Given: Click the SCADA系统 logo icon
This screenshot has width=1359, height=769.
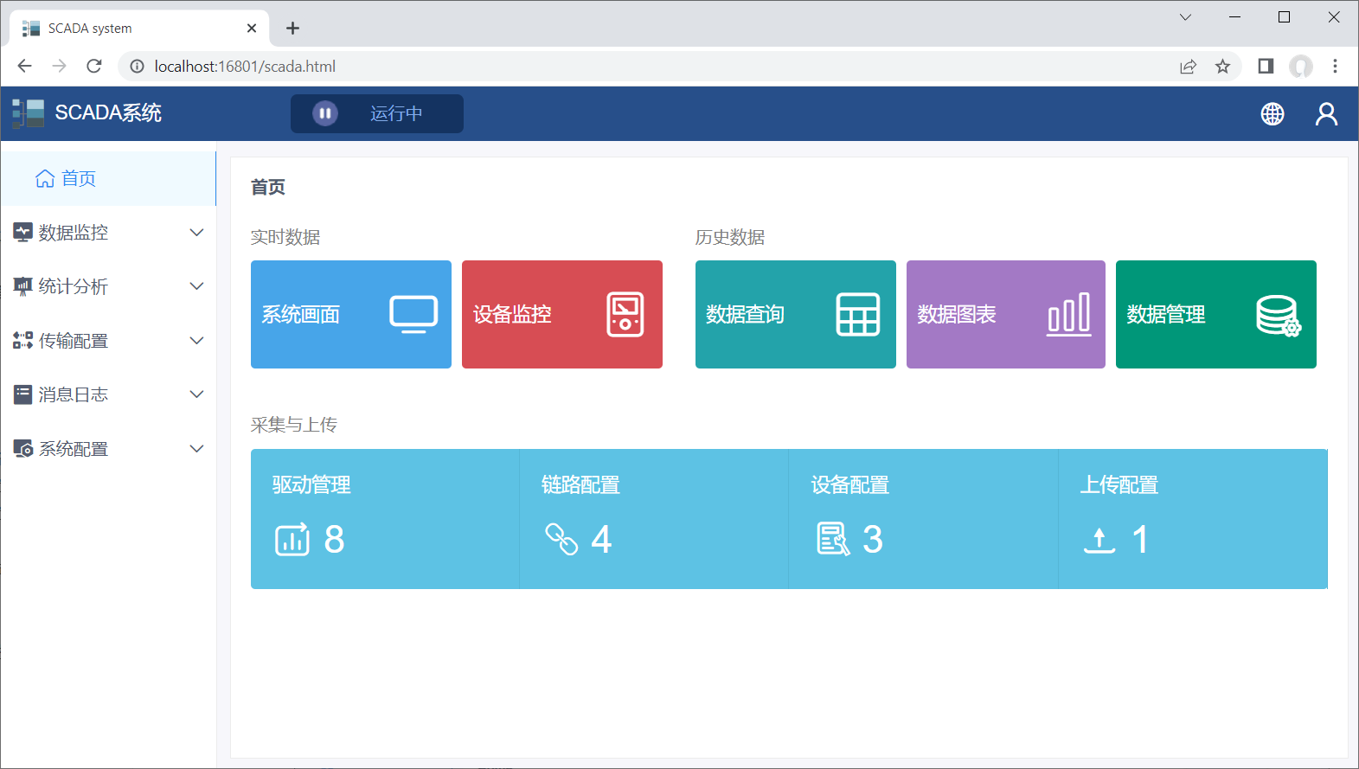Looking at the screenshot, I should pos(28,113).
